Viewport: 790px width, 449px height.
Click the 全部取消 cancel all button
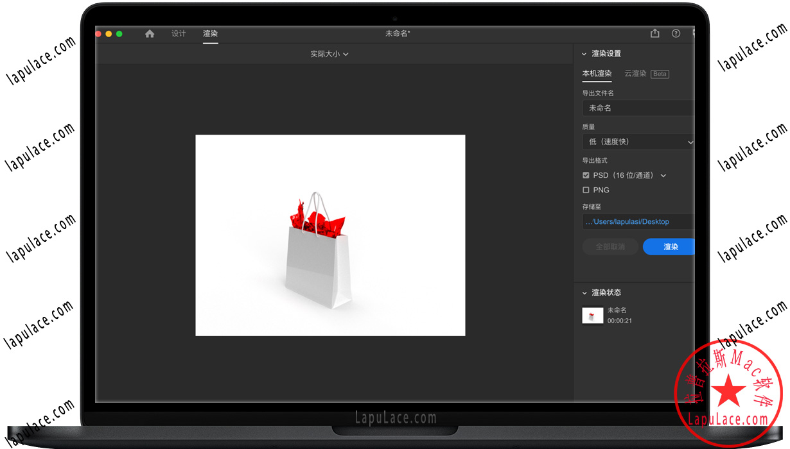[610, 246]
